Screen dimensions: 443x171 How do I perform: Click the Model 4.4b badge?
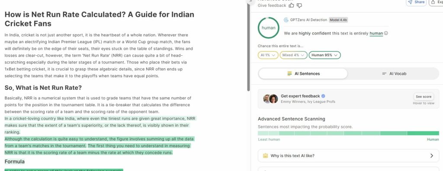338,20
